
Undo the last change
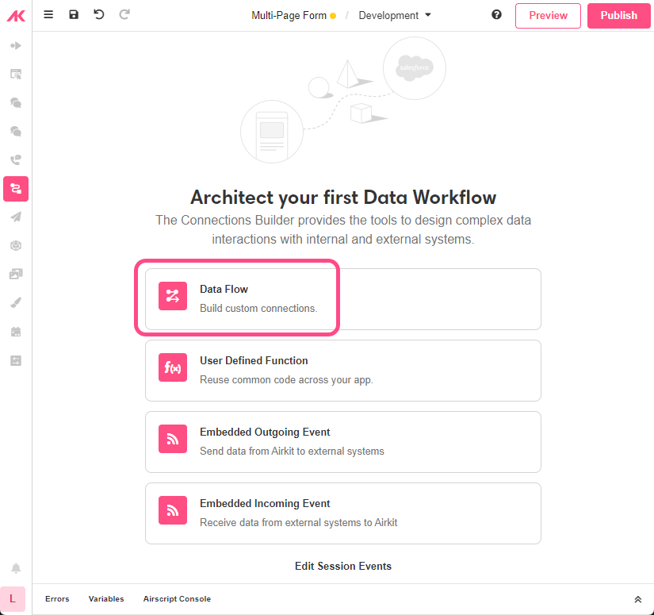coord(99,14)
